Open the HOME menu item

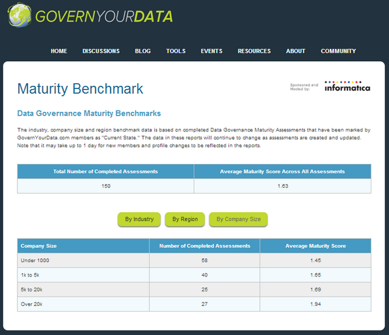coord(59,51)
